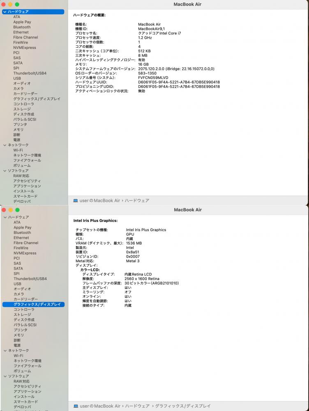The height and width of the screenshot is (411, 309).
Task: Open グラフィックス/ディスプレイ in top window sidebar
Action: coord(37,99)
